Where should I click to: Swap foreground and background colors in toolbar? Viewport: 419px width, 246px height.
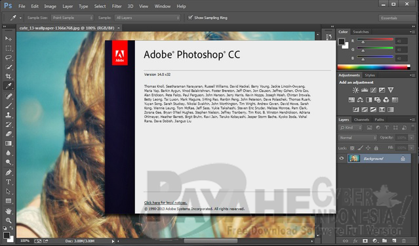[12, 228]
